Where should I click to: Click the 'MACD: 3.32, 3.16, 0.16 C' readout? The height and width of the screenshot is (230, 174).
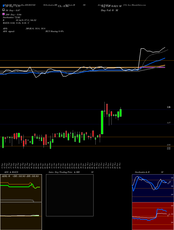[16, 23]
